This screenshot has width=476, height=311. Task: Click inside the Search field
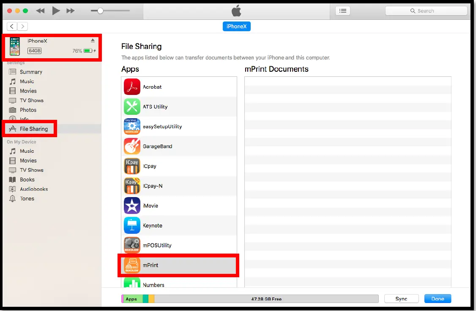[x=426, y=11]
